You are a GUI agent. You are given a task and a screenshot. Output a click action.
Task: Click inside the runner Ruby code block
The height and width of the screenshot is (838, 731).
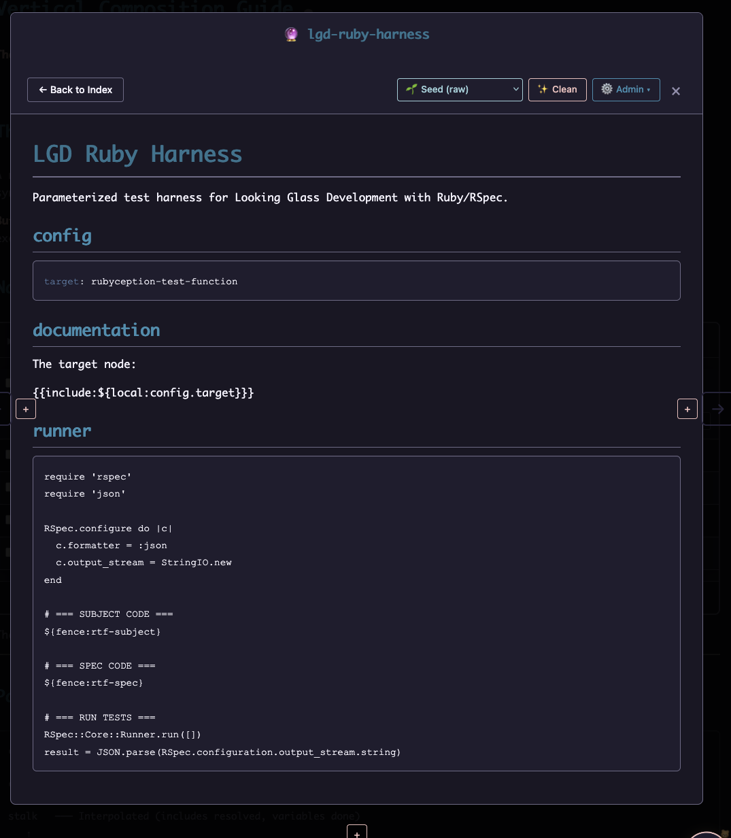tap(356, 614)
